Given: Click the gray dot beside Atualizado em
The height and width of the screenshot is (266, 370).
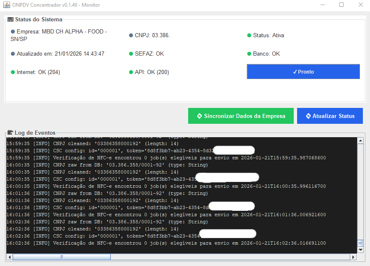Looking at the screenshot, I should point(13,54).
